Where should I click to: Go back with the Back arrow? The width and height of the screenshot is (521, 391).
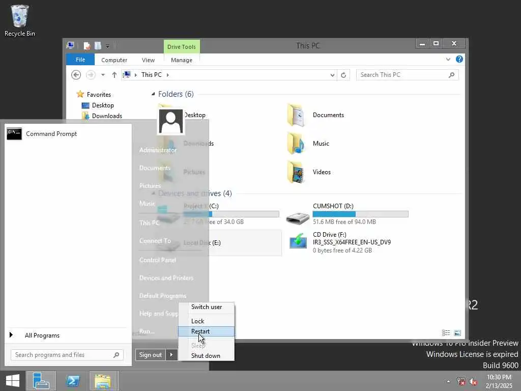point(76,75)
